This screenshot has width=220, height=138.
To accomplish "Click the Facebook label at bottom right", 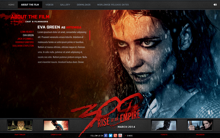I will pyautogui.click(x=200, y=135).
